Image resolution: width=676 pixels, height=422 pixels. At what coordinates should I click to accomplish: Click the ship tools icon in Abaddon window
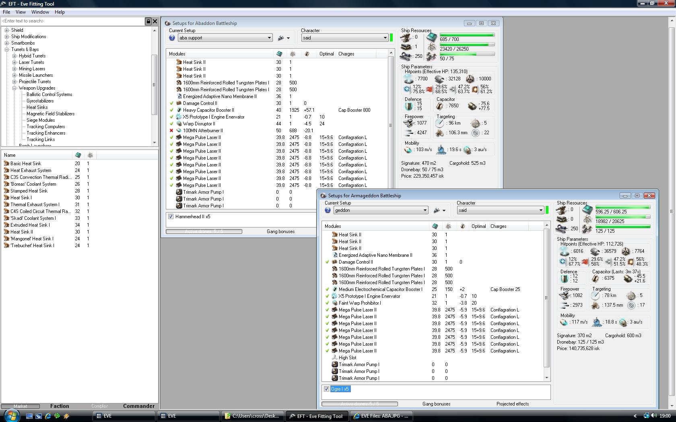pos(281,38)
